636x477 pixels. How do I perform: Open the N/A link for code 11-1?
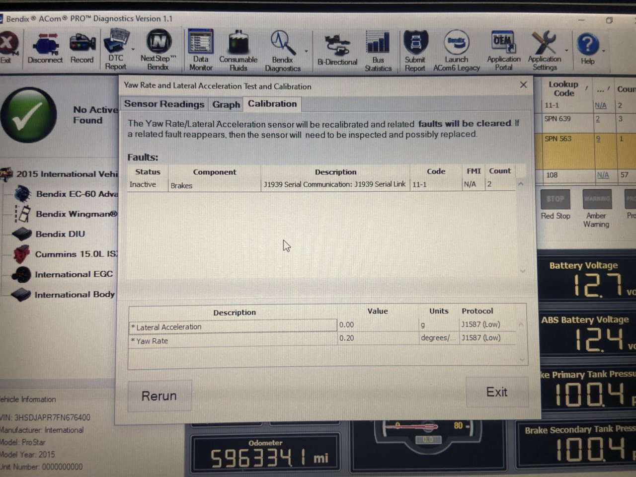601,105
